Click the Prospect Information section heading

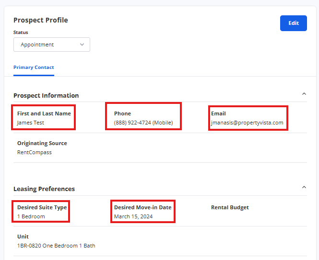tap(46, 95)
